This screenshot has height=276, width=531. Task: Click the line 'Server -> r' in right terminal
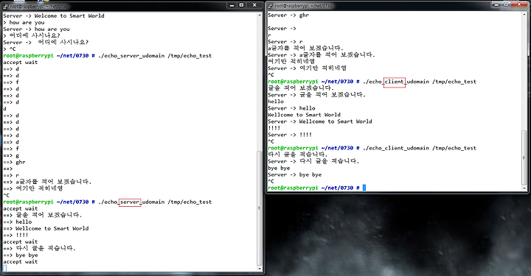[285, 42]
